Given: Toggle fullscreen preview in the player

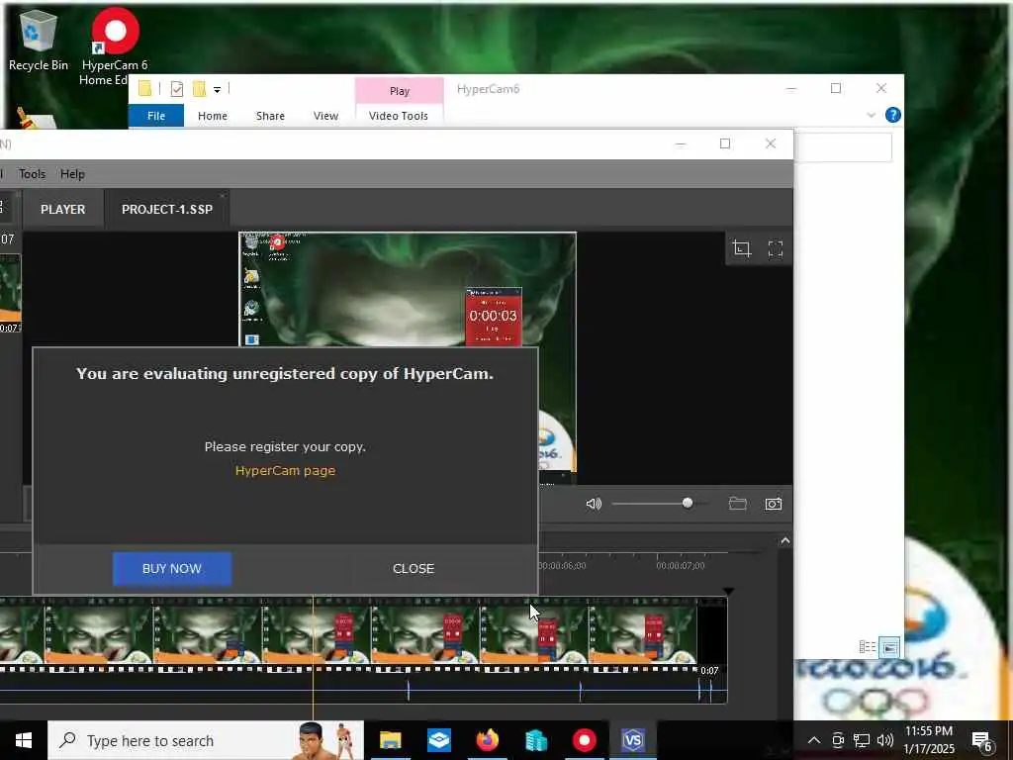Looking at the screenshot, I should pyautogui.click(x=776, y=248).
